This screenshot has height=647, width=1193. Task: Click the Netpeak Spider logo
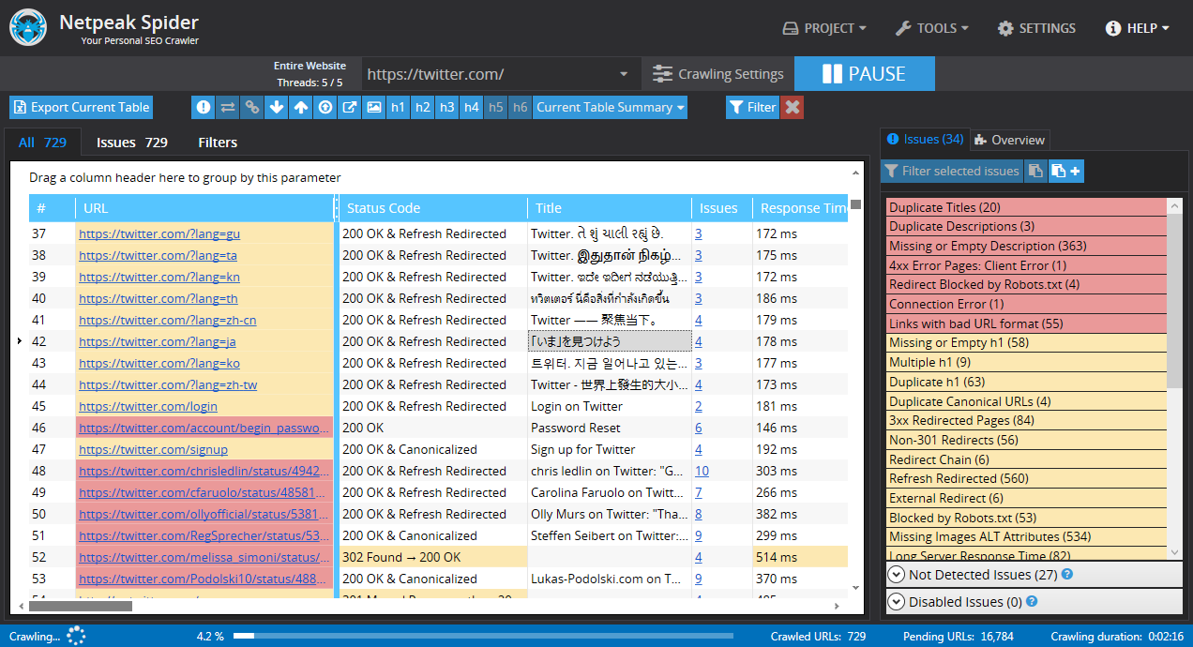(28, 27)
